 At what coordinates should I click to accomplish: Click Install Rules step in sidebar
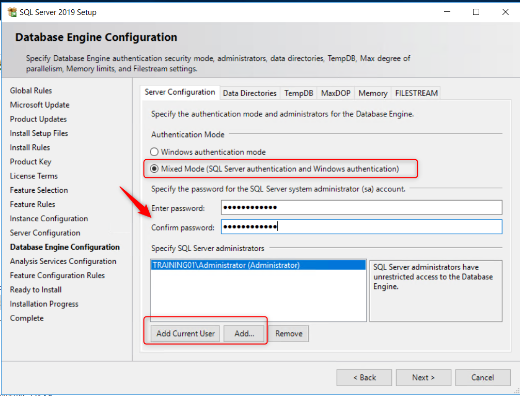[x=30, y=147]
